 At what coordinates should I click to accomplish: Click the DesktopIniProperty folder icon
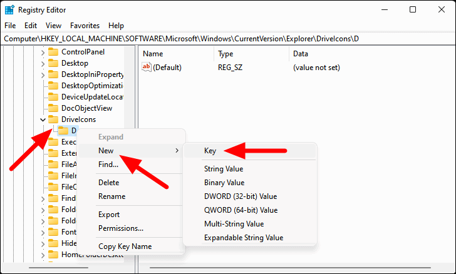[x=53, y=74]
